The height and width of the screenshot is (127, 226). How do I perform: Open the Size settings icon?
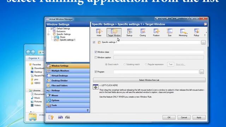pyautogui.click(x=169, y=32)
